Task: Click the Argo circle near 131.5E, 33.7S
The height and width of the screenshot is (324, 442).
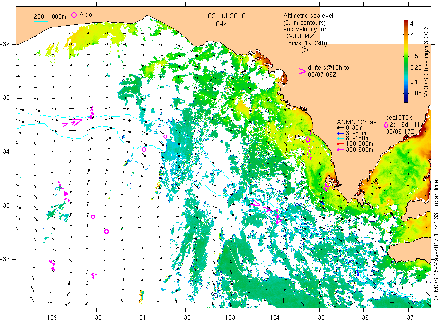Action: (165, 136)
